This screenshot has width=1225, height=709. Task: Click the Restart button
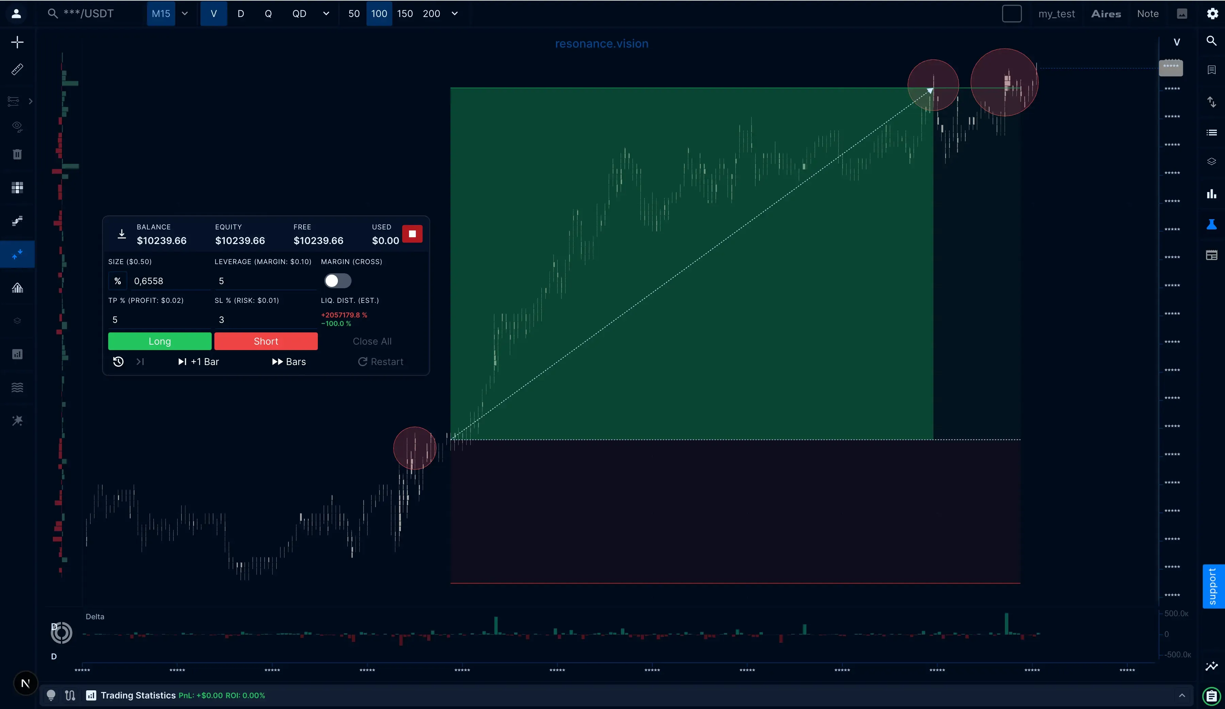point(381,362)
